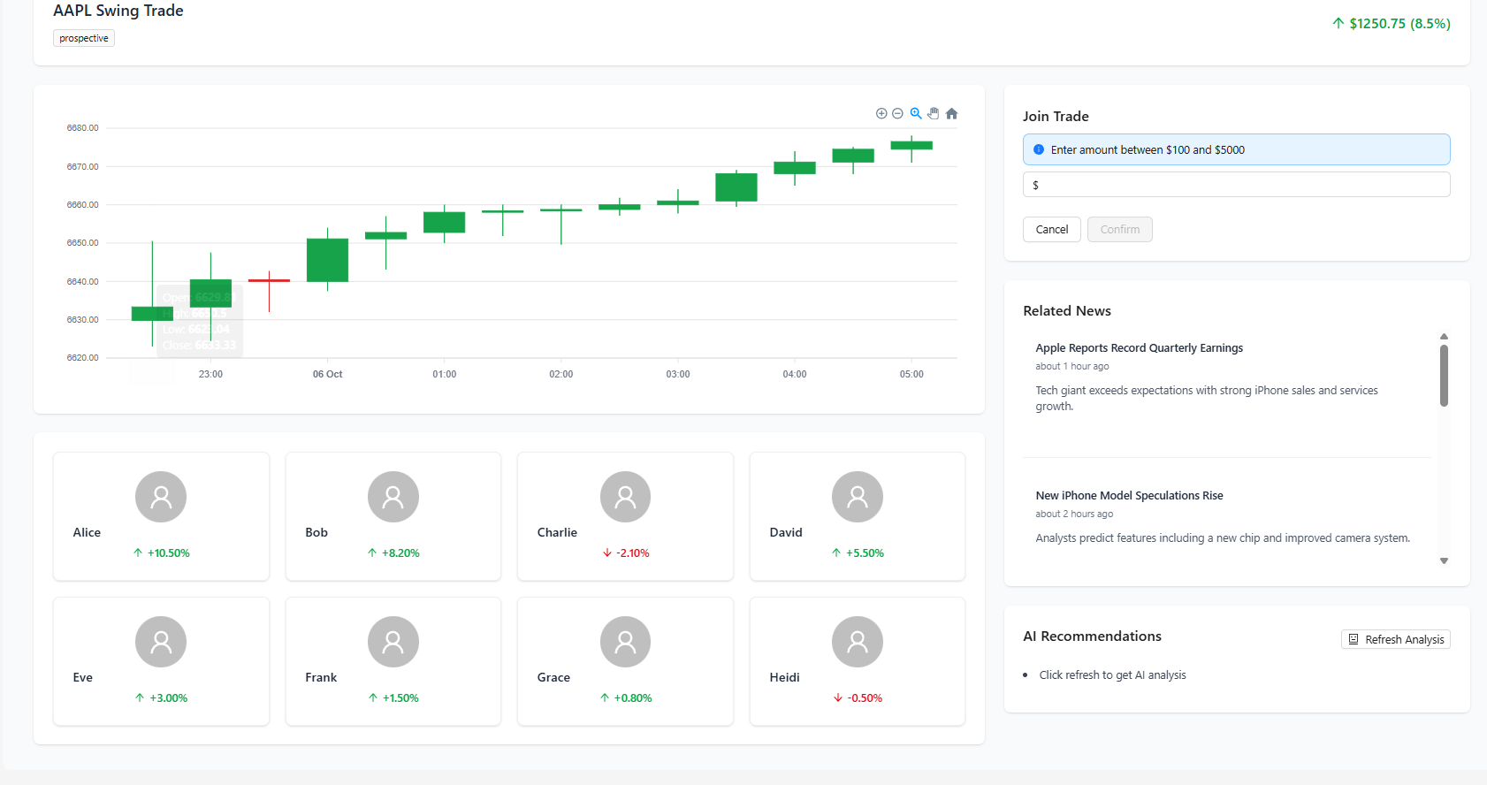Click the Confirm button in Join Trade
The image size is (1487, 785).
[x=1120, y=229]
